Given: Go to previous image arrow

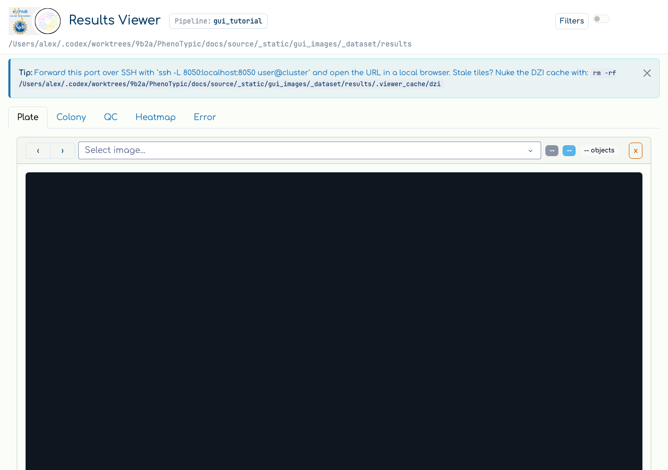Looking at the screenshot, I should tap(38, 150).
